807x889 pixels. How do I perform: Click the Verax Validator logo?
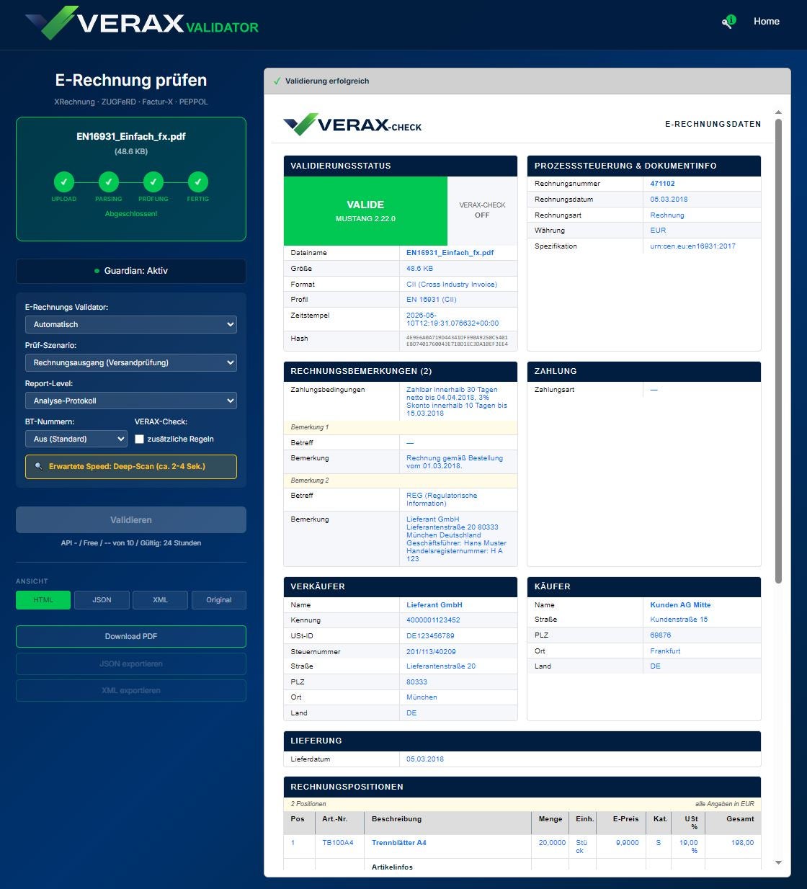point(142,23)
